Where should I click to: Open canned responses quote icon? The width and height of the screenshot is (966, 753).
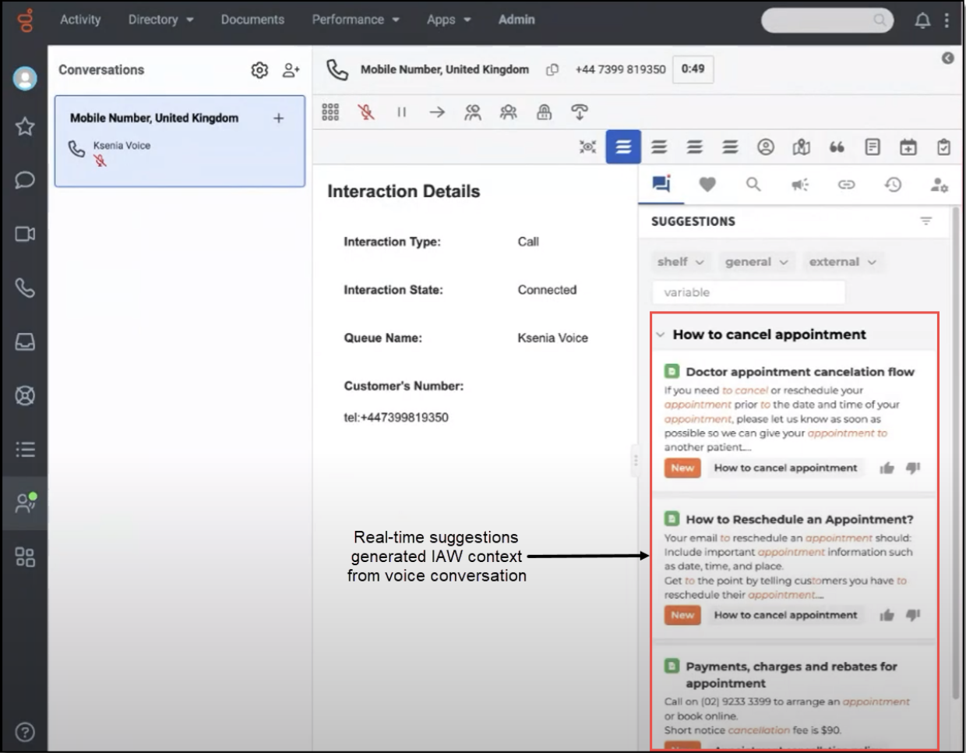(x=837, y=147)
